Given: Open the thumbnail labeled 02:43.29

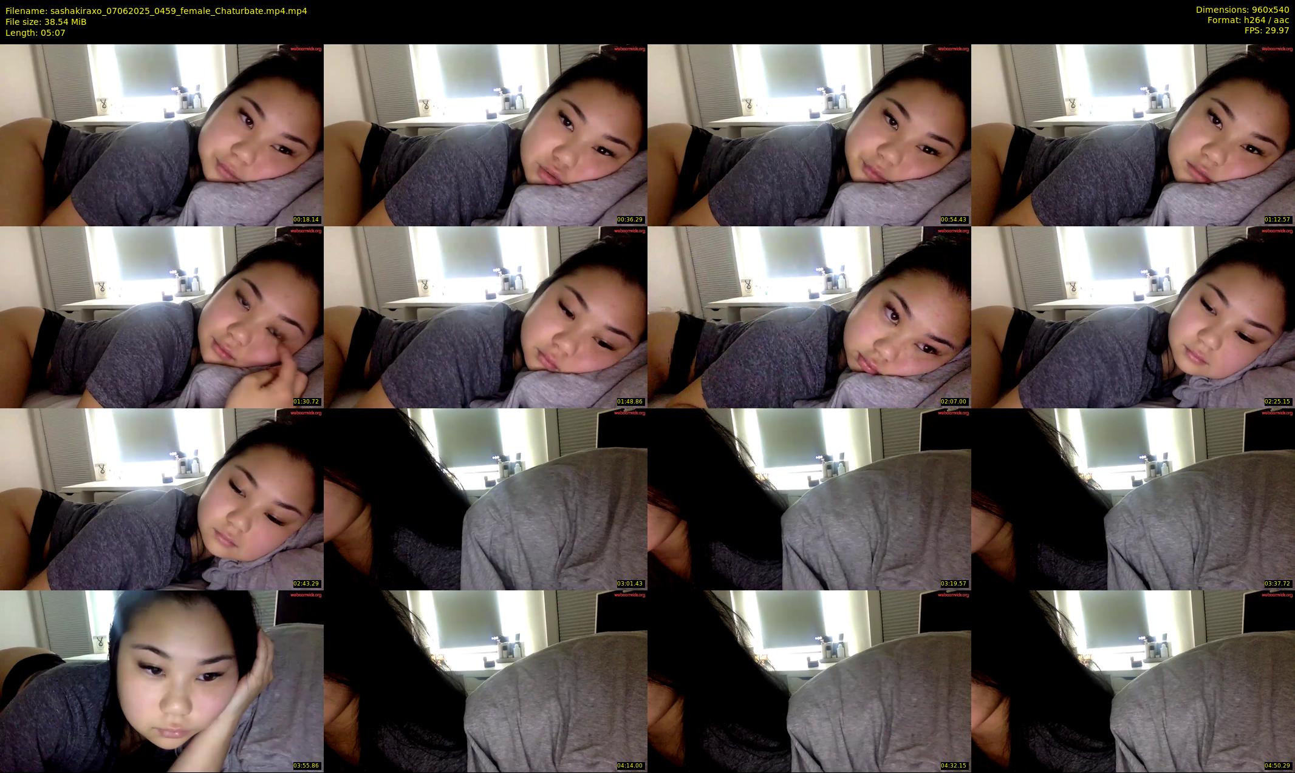Looking at the screenshot, I should pyautogui.click(x=162, y=499).
